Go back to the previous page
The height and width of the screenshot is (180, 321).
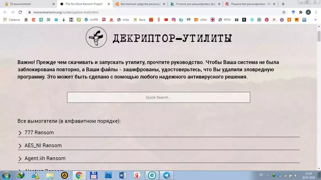[5, 12]
